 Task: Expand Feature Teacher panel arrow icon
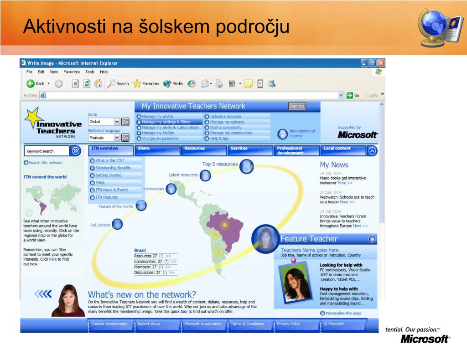pos(372,239)
